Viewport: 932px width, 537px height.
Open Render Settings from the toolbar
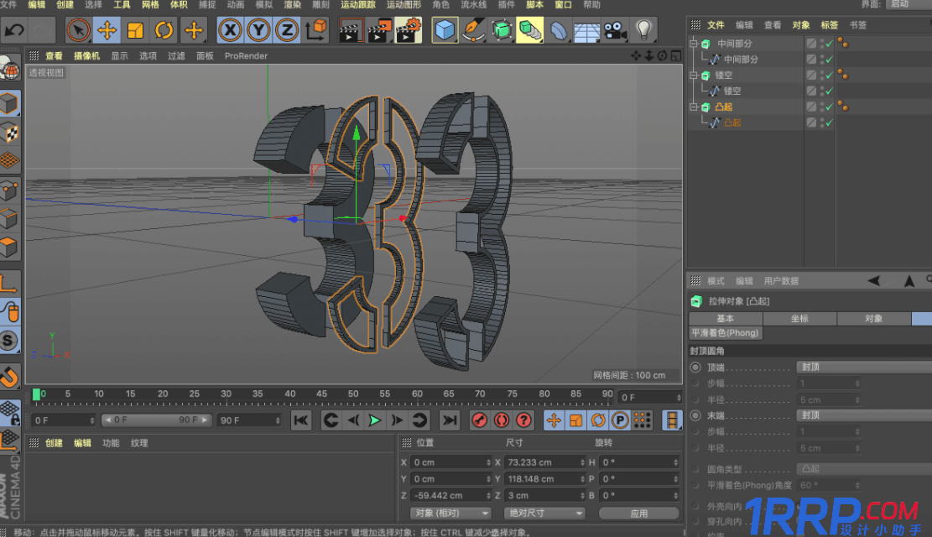(409, 31)
